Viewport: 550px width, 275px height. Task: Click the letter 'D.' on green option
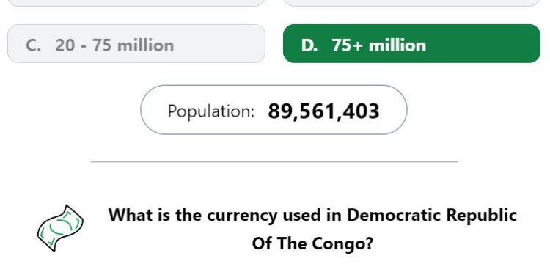tap(309, 45)
